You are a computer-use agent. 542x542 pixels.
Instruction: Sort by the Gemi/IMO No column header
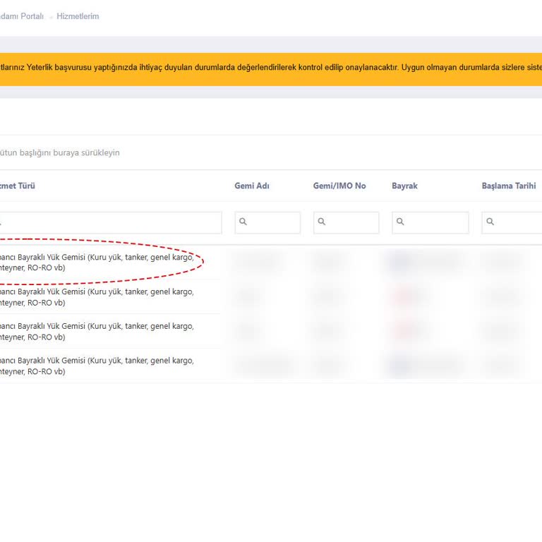coord(339,186)
